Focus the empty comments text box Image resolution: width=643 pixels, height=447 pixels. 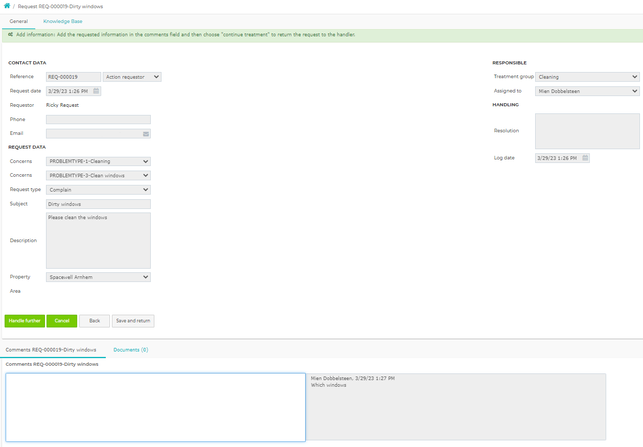(x=155, y=407)
